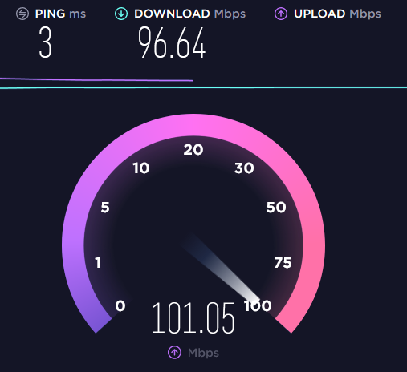Click the DOWNLOAD Mbps label
The width and height of the screenshot is (407, 372).
click(189, 14)
